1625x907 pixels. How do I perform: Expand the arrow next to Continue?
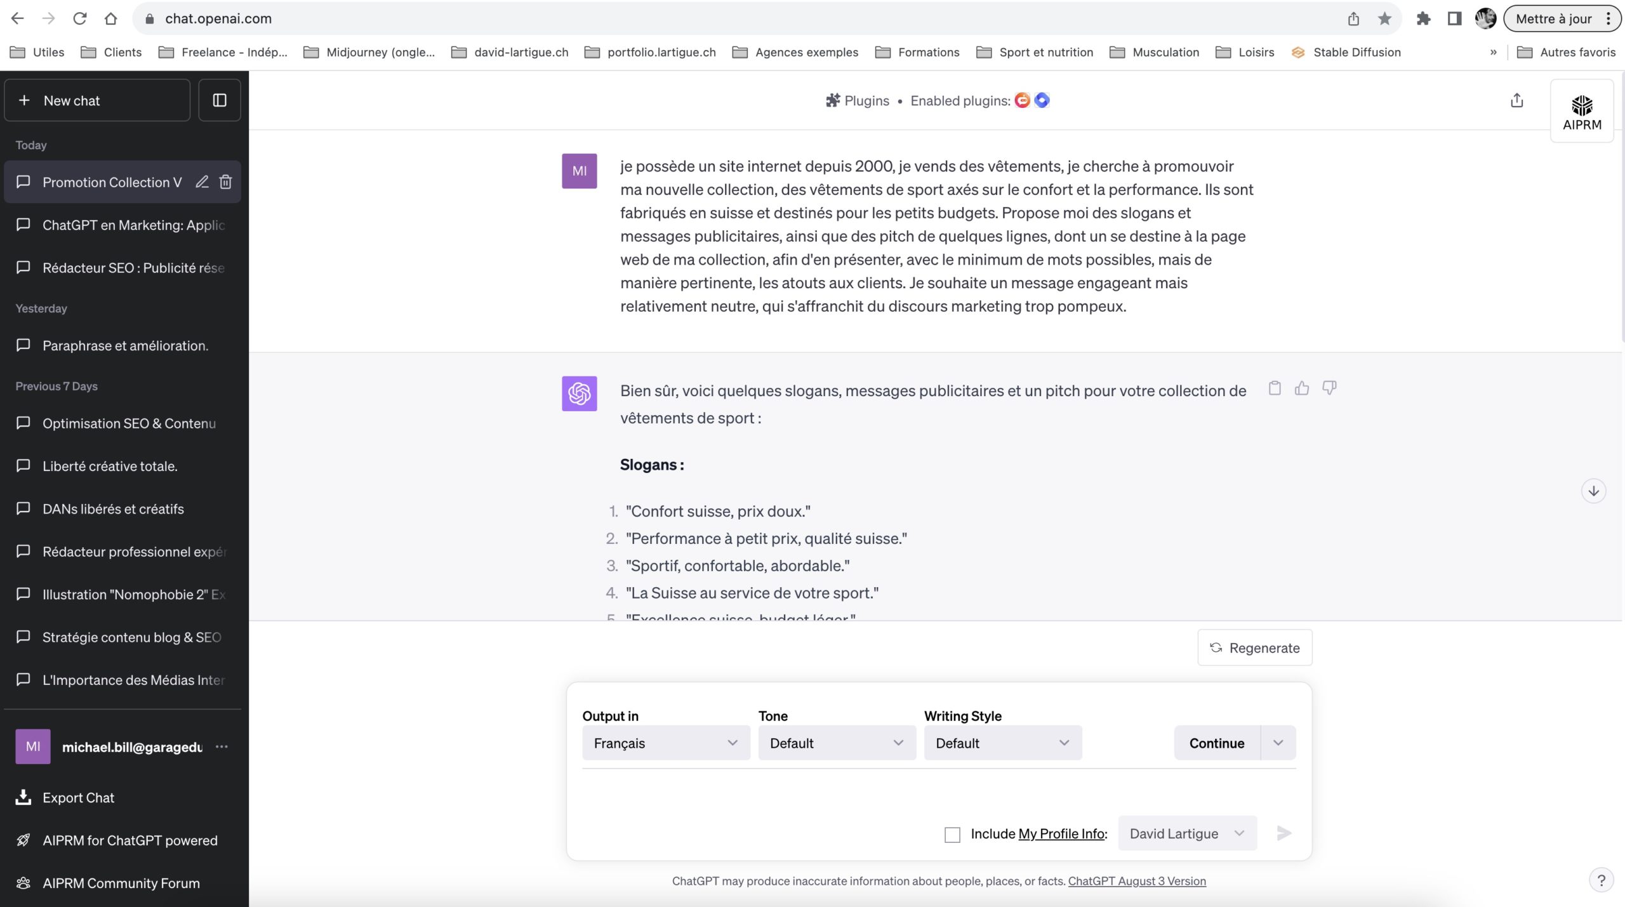click(x=1278, y=743)
